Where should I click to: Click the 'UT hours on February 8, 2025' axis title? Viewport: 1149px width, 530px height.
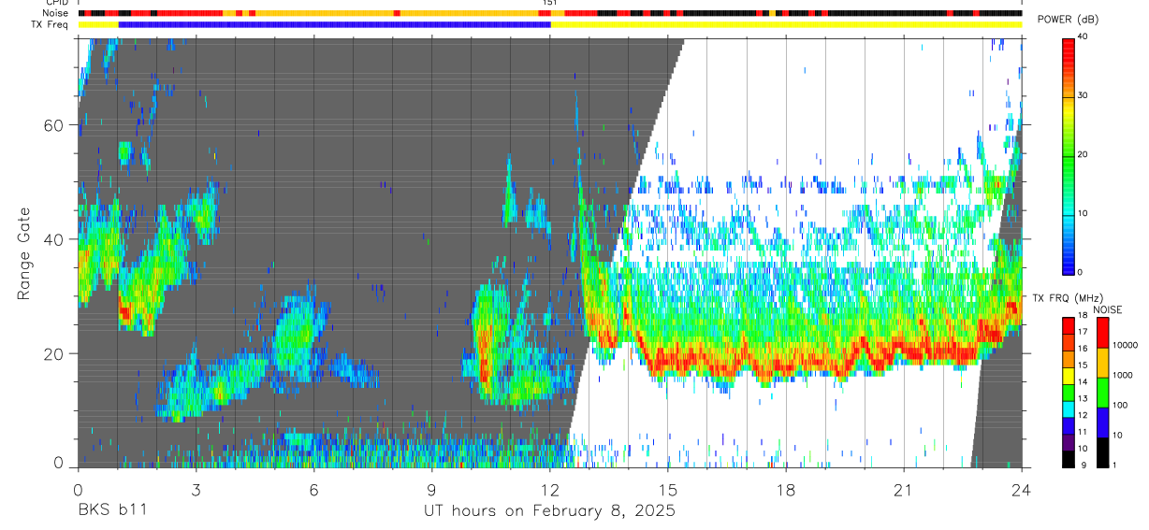coord(550,511)
